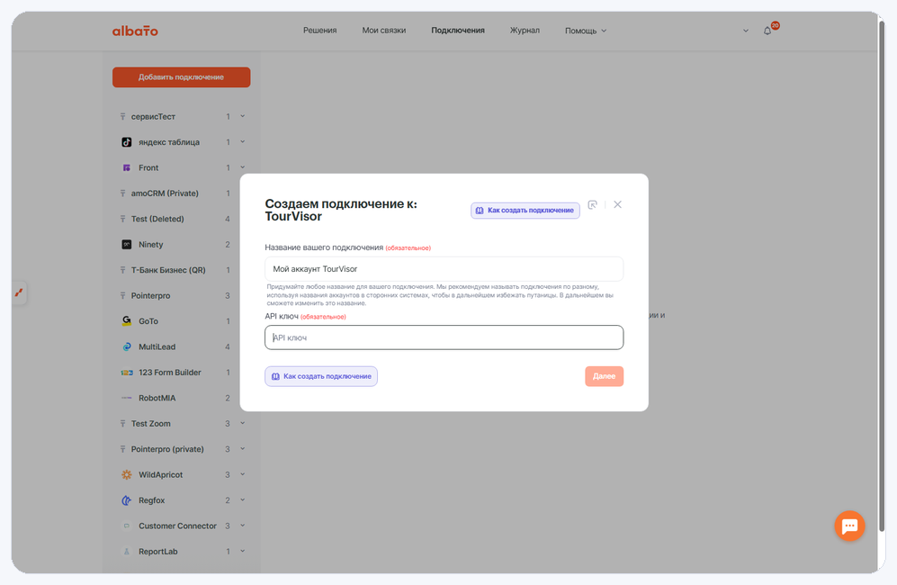Click the GoTo service icon

coord(127,321)
